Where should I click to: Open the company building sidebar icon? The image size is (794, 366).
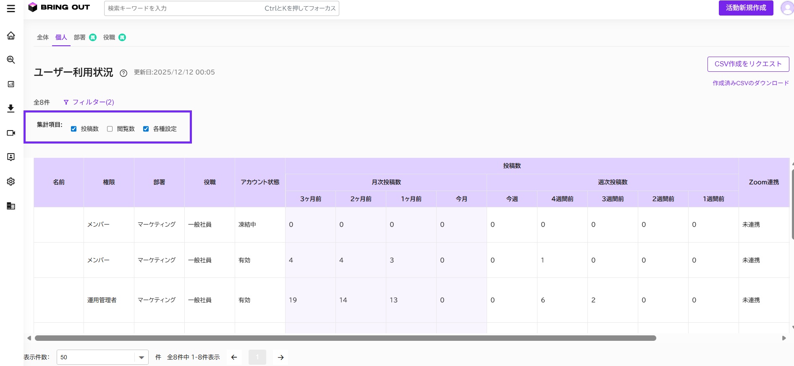click(11, 206)
